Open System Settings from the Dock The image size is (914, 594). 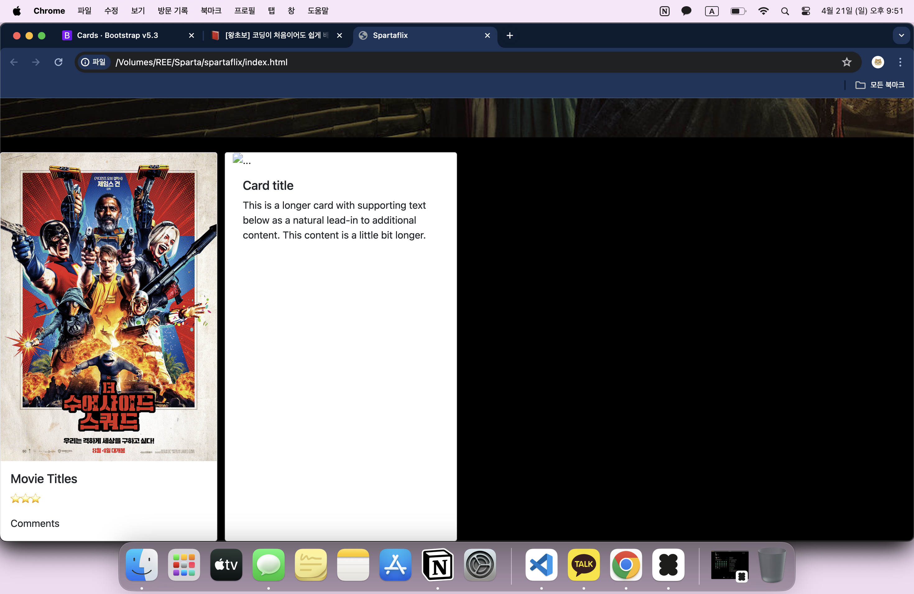click(x=480, y=564)
